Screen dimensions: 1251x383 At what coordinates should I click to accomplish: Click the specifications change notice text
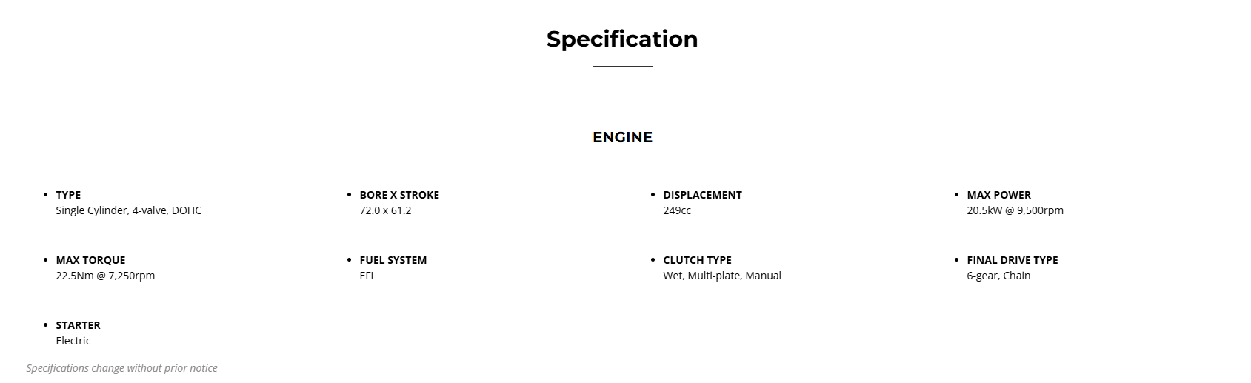click(122, 368)
